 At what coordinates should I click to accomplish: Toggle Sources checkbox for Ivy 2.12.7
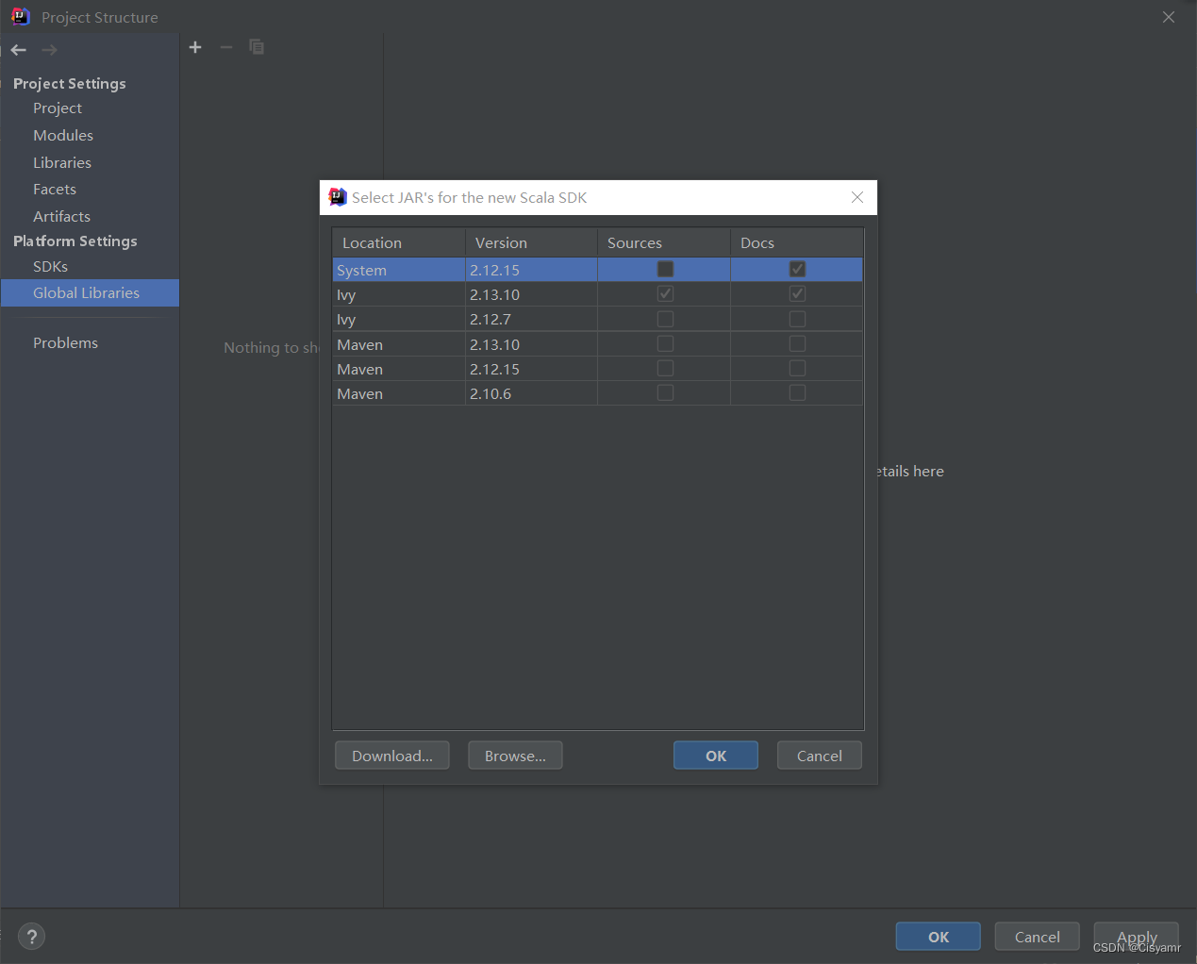coord(665,319)
